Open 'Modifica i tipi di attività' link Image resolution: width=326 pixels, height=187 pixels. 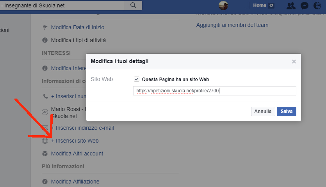[78, 40]
